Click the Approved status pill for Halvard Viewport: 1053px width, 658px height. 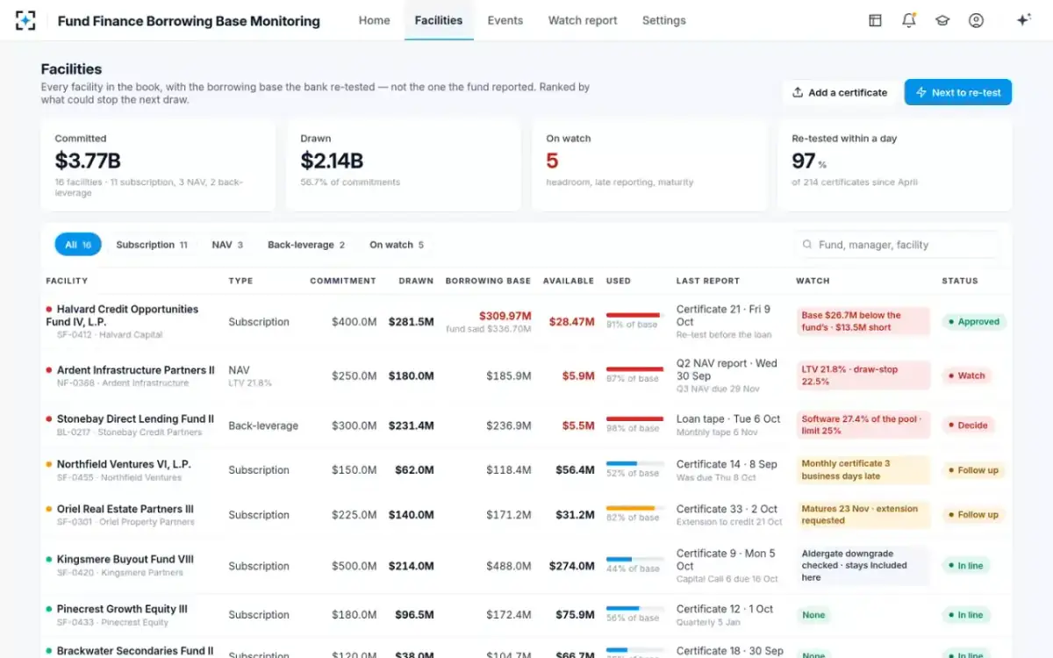pos(974,322)
